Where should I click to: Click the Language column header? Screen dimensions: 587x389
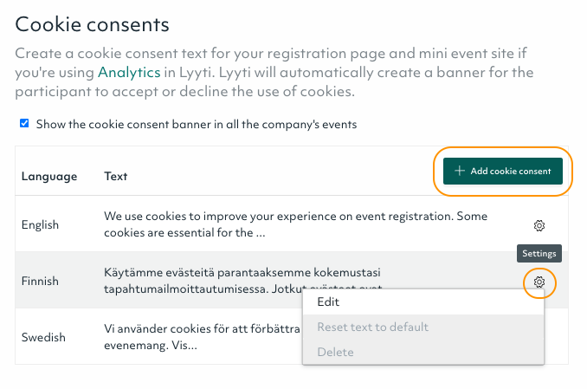pos(49,176)
